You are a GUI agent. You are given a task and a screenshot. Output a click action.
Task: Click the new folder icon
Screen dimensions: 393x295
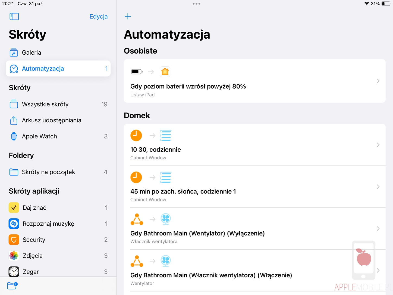[x=12, y=285]
